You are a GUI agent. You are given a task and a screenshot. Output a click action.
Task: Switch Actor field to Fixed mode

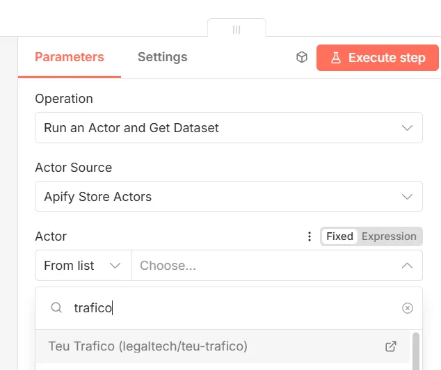[339, 236]
